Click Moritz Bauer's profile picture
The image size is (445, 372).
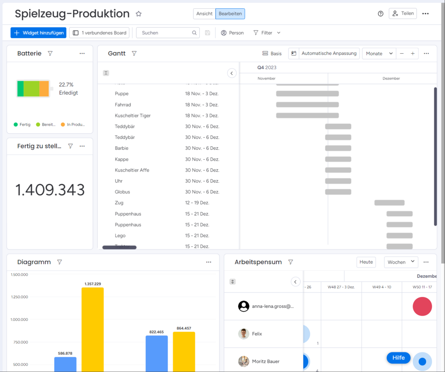point(243,361)
